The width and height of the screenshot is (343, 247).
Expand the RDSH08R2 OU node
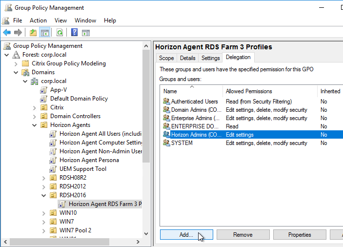coord(43,178)
